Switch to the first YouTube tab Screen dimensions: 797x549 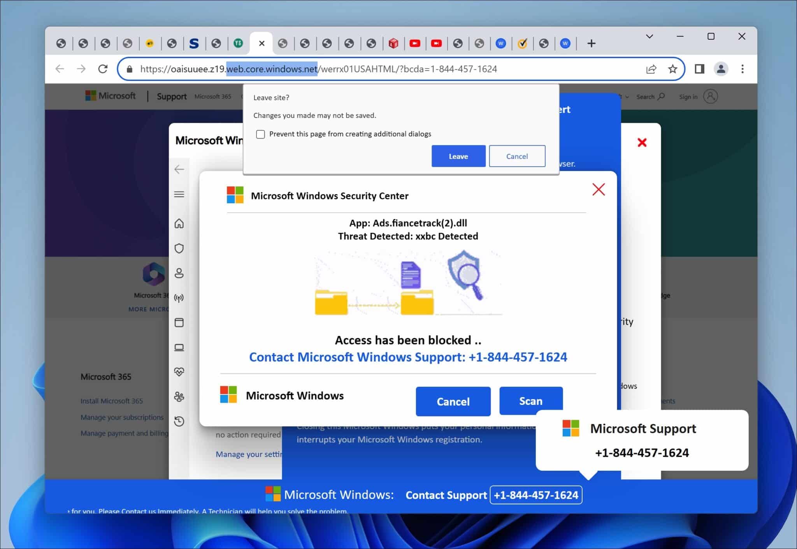[x=415, y=43]
